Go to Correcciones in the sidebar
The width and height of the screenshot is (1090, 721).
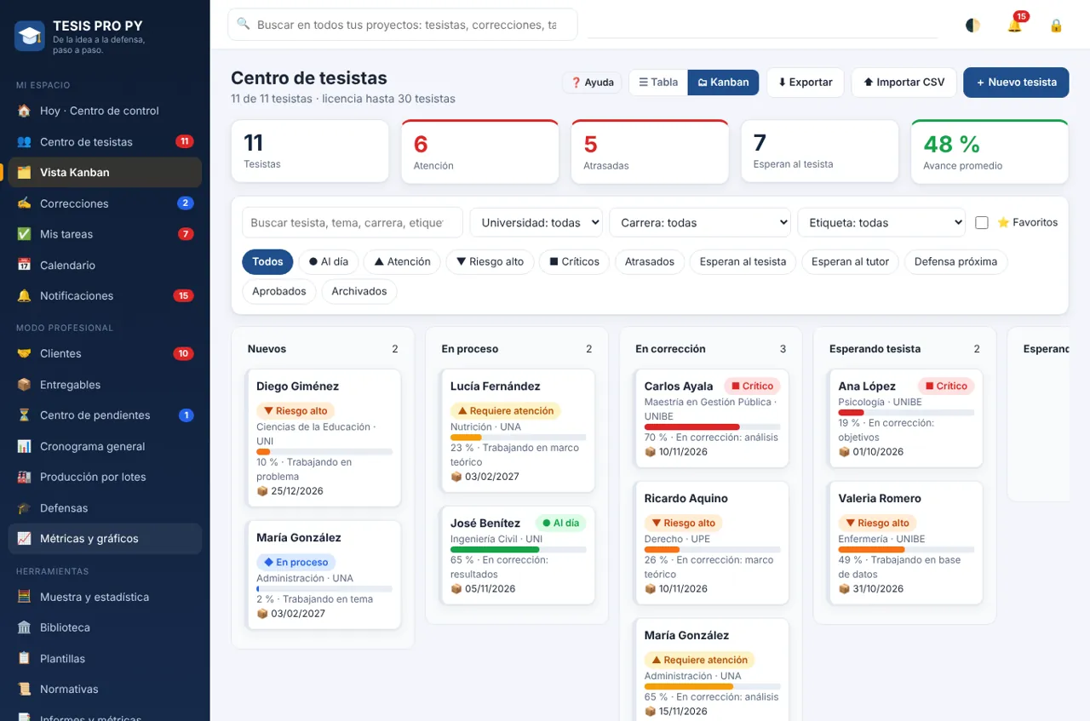pos(105,203)
